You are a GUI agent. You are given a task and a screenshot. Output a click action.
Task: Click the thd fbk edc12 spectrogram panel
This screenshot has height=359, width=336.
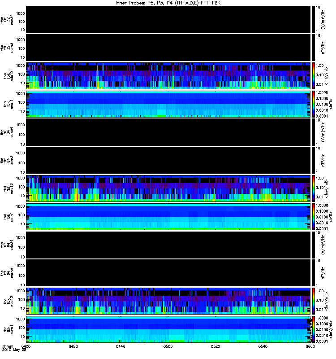169,188
